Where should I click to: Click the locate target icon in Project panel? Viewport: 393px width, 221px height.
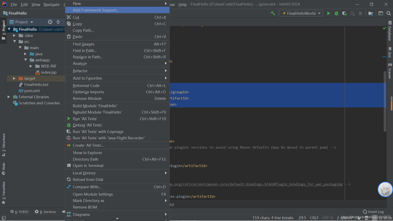(50, 22)
